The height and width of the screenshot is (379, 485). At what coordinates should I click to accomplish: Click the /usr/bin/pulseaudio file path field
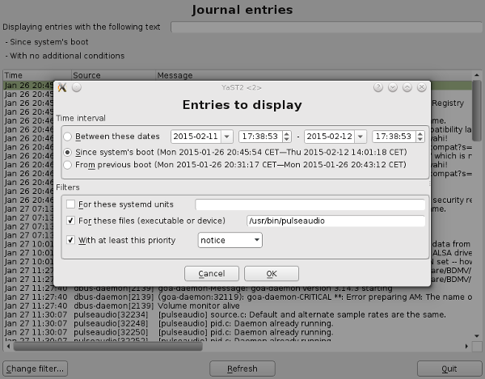[x=335, y=221]
